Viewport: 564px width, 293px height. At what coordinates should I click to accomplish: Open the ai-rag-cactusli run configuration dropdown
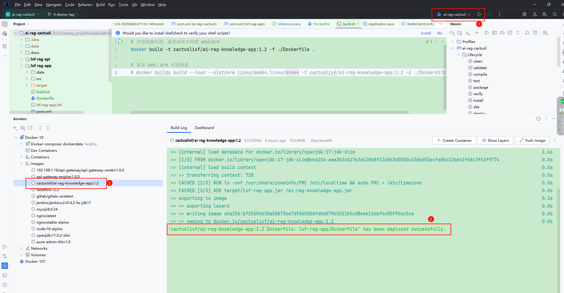454,14
